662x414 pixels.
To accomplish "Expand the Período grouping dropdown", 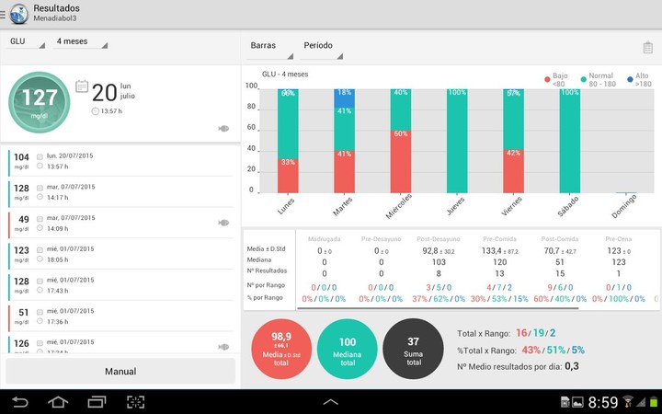I will [323, 46].
